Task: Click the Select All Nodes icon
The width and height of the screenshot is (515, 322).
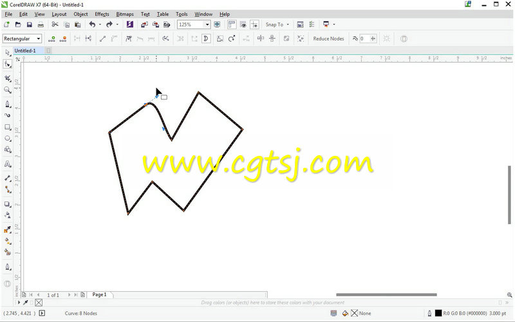Action: (301, 39)
